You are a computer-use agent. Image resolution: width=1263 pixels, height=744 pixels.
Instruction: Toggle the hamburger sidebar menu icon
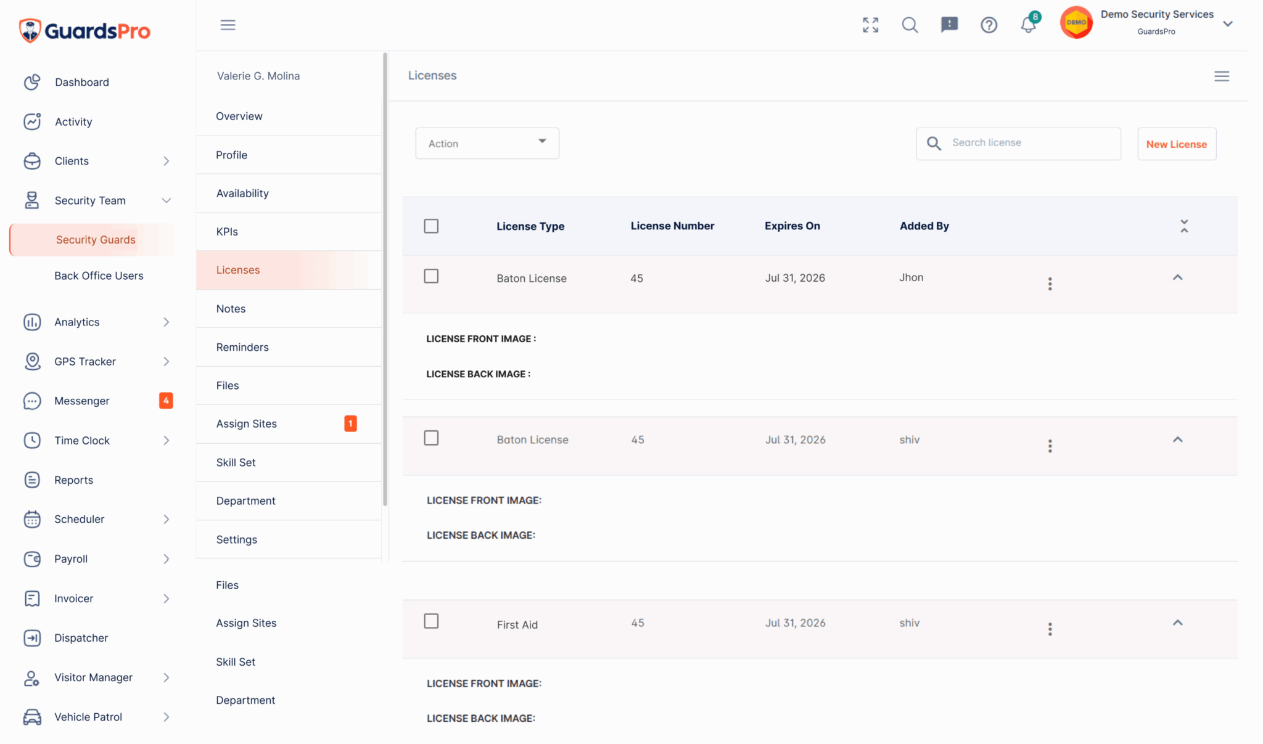(x=228, y=25)
